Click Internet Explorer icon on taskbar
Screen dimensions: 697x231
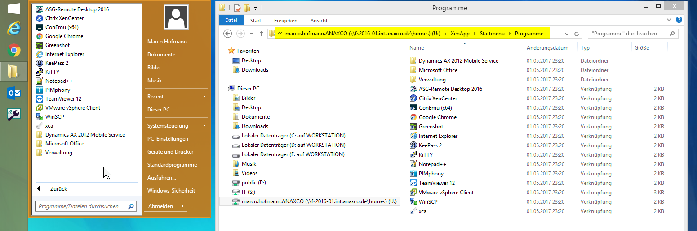14,29
